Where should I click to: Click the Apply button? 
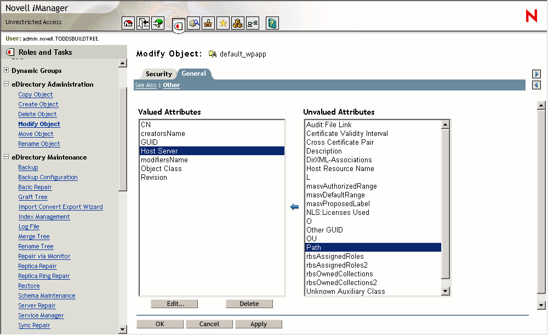259,323
